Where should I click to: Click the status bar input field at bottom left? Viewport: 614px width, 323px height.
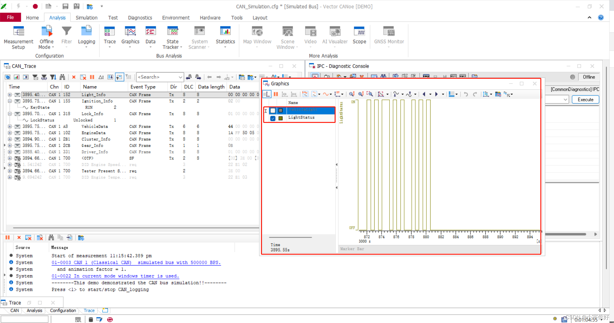coord(24,319)
